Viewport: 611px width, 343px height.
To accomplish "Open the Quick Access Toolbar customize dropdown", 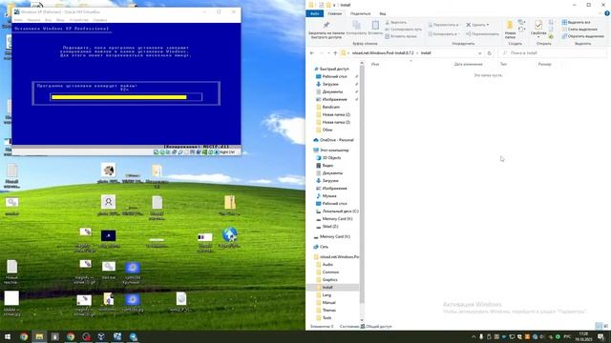I will pos(334,5).
